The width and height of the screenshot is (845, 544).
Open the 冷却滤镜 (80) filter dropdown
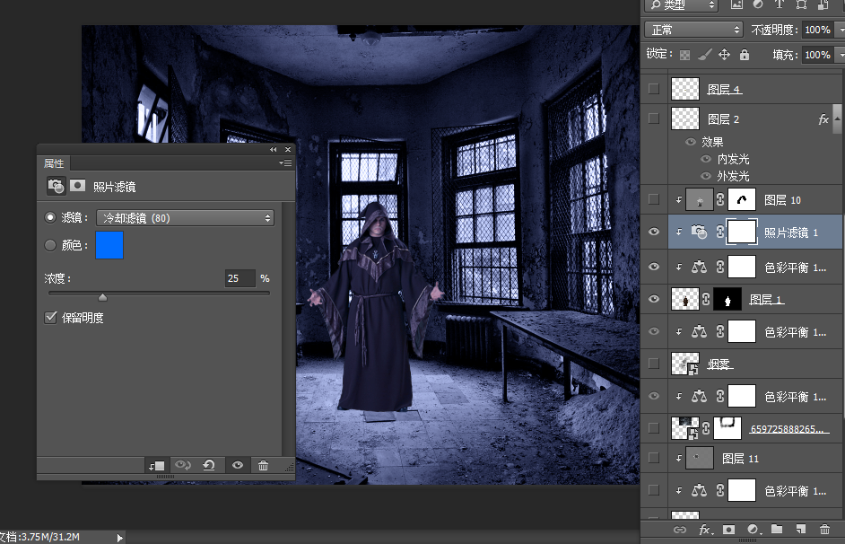pyautogui.click(x=186, y=218)
